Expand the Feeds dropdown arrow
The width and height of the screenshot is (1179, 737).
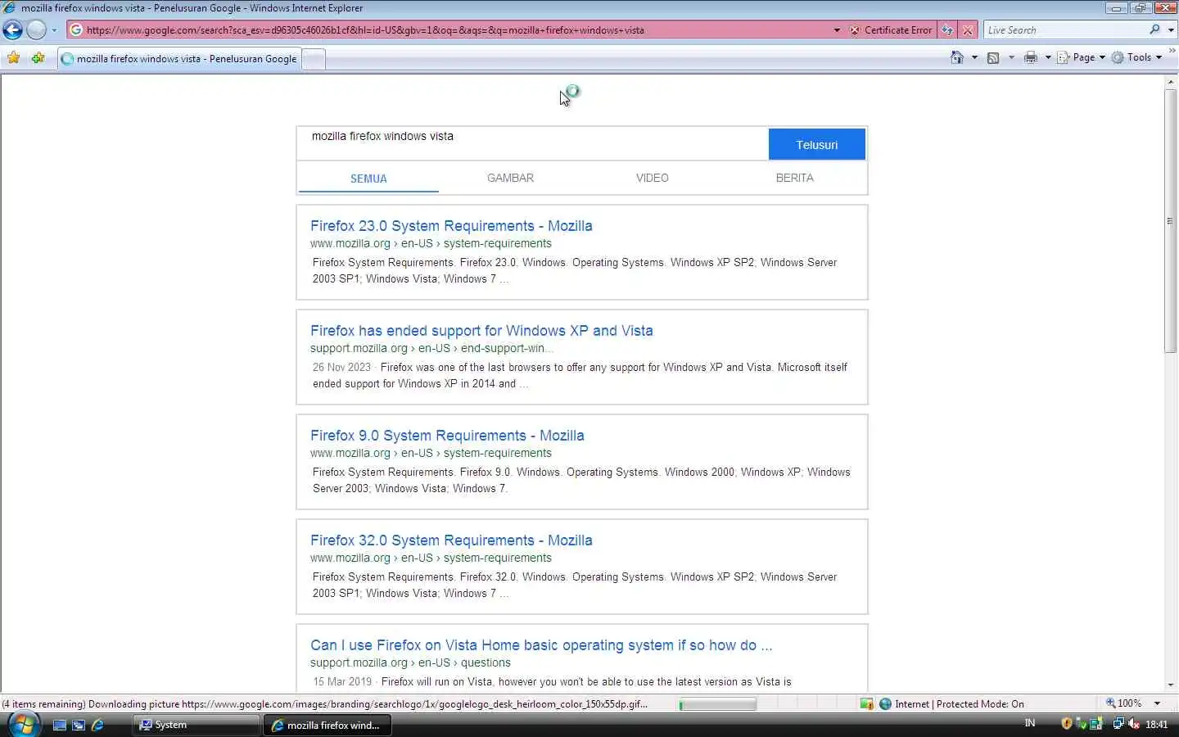click(1011, 57)
